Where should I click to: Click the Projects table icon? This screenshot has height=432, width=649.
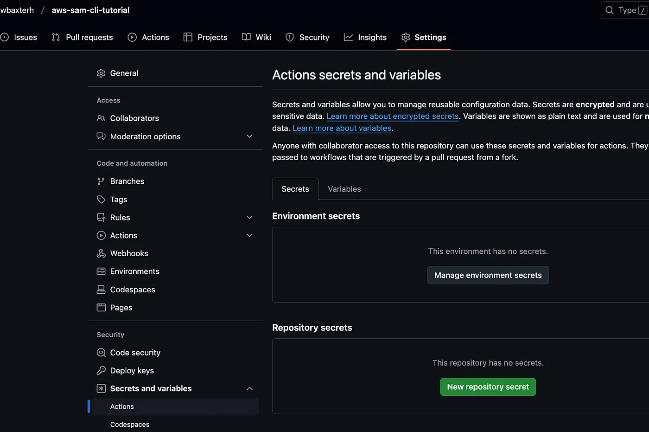click(188, 37)
